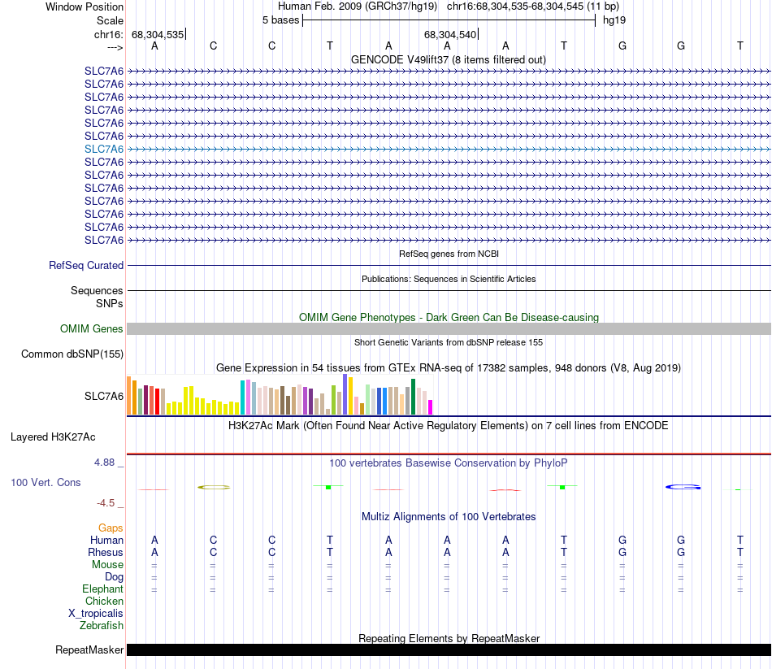This screenshot has width=772, height=669.
Task: Click the magenta bar ending the GTEx chart
Action: (x=431, y=407)
